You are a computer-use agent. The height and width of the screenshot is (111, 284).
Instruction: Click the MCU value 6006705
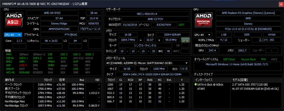pos(94,24)
